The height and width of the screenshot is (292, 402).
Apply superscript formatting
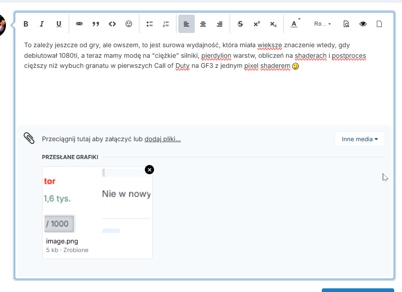[x=257, y=24]
